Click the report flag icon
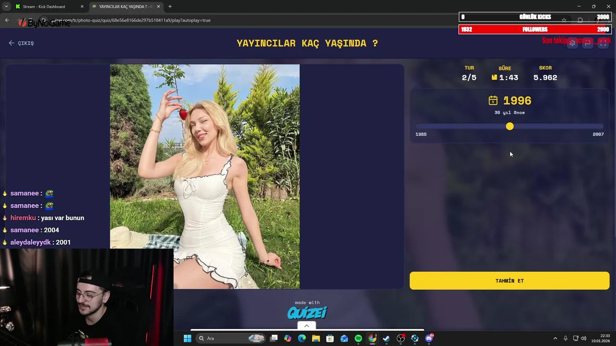 (588, 43)
